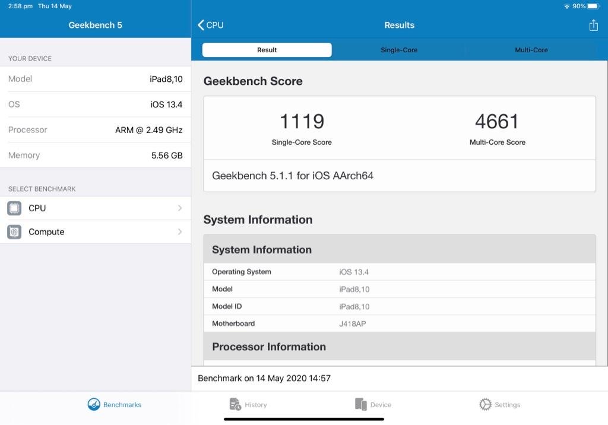Tap the Processor value ARM @ 2.49 GHz

coord(149,130)
